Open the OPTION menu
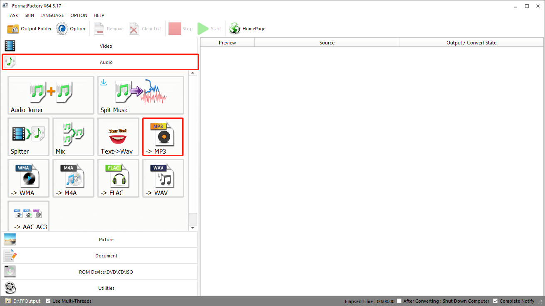The width and height of the screenshot is (545, 306). (79, 15)
